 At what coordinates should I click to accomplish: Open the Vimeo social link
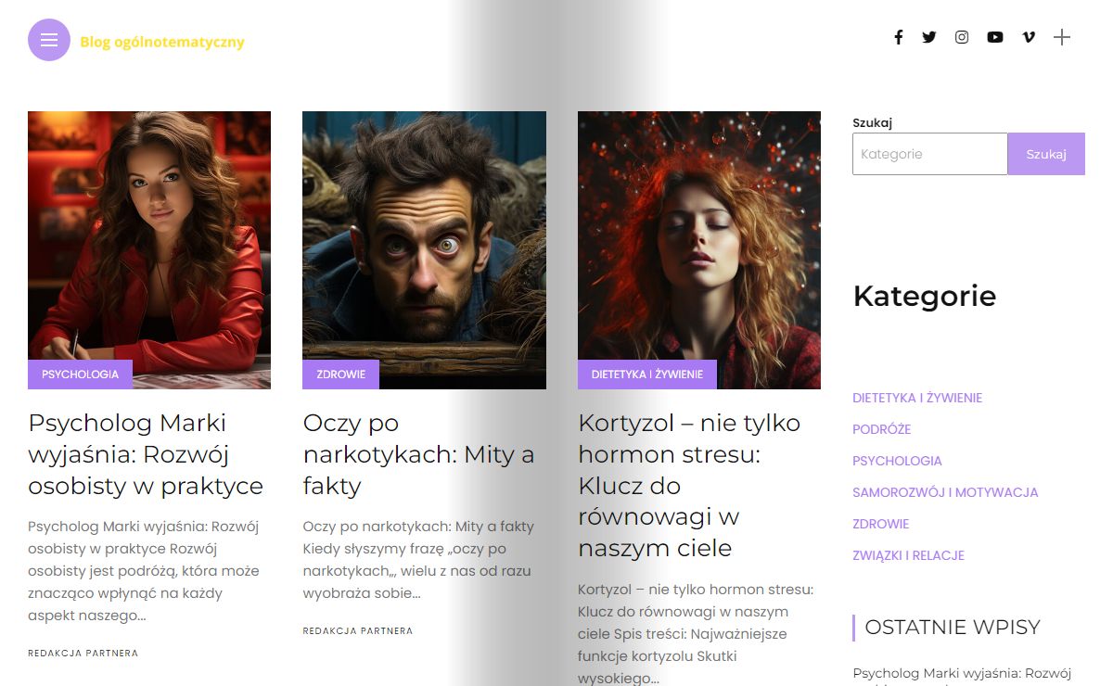(x=1029, y=37)
